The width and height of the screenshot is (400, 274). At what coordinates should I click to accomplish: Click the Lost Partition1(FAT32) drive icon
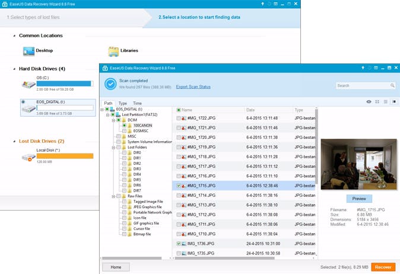pos(118,114)
